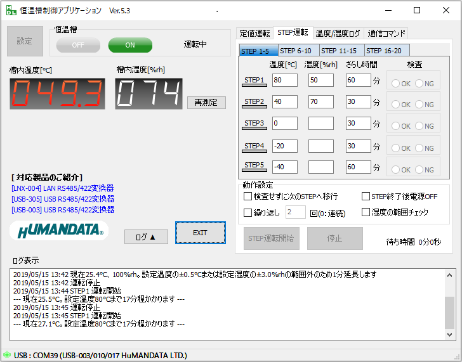
Task: Switch to the 定値運転 tab
Action: 254,33
